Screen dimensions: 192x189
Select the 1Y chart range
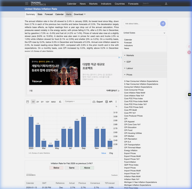point(33,102)
